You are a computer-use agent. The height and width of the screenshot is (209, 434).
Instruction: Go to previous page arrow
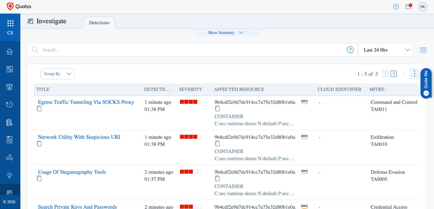click(386, 74)
